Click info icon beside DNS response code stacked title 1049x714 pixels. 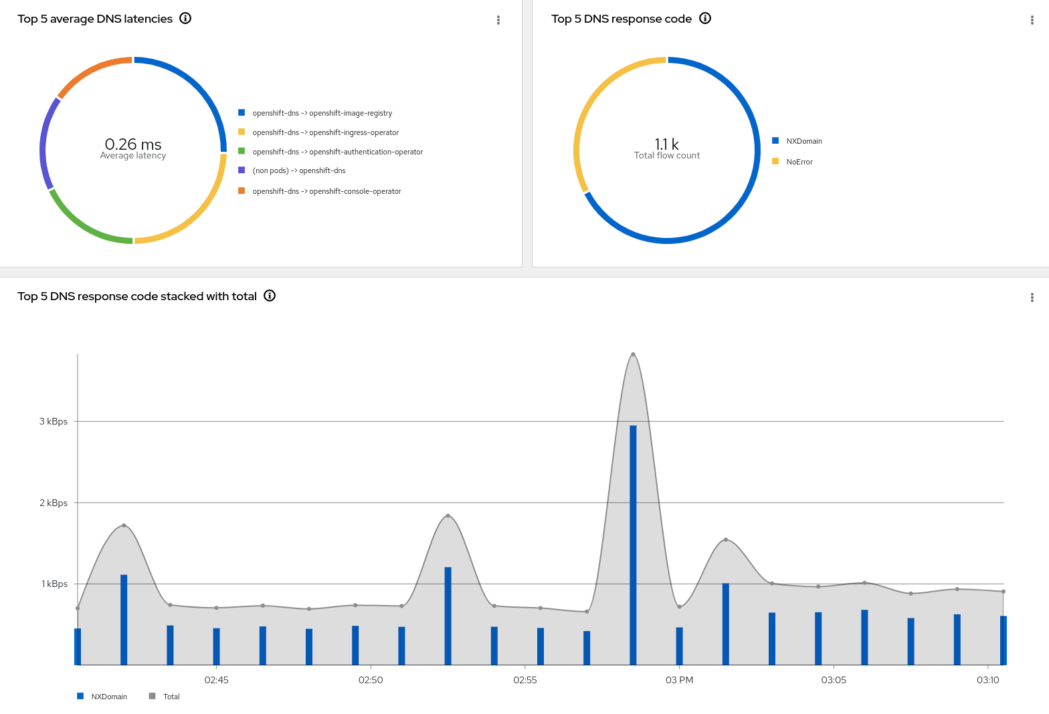pos(270,296)
